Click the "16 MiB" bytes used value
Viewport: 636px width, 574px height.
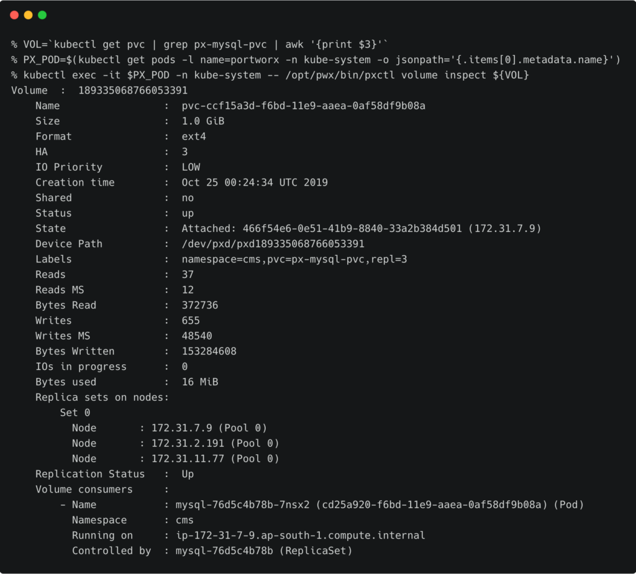(199, 382)
